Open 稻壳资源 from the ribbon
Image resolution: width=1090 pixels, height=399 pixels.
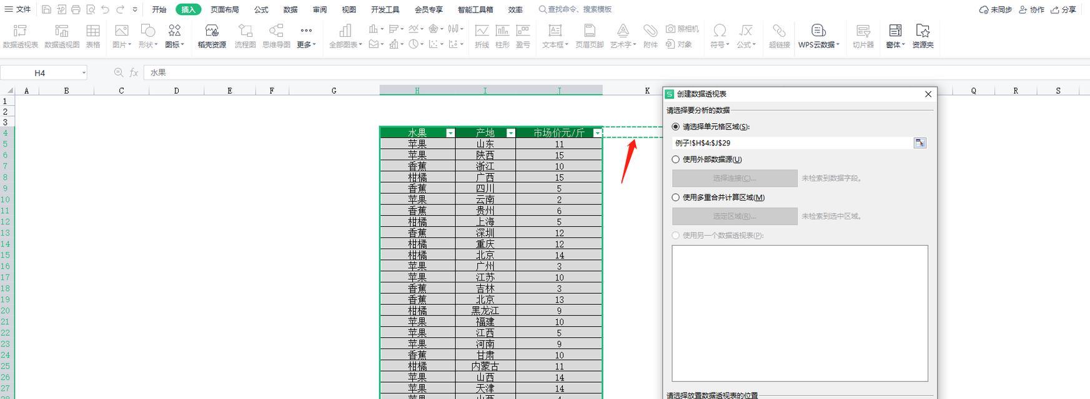click(x=212, y=36)
